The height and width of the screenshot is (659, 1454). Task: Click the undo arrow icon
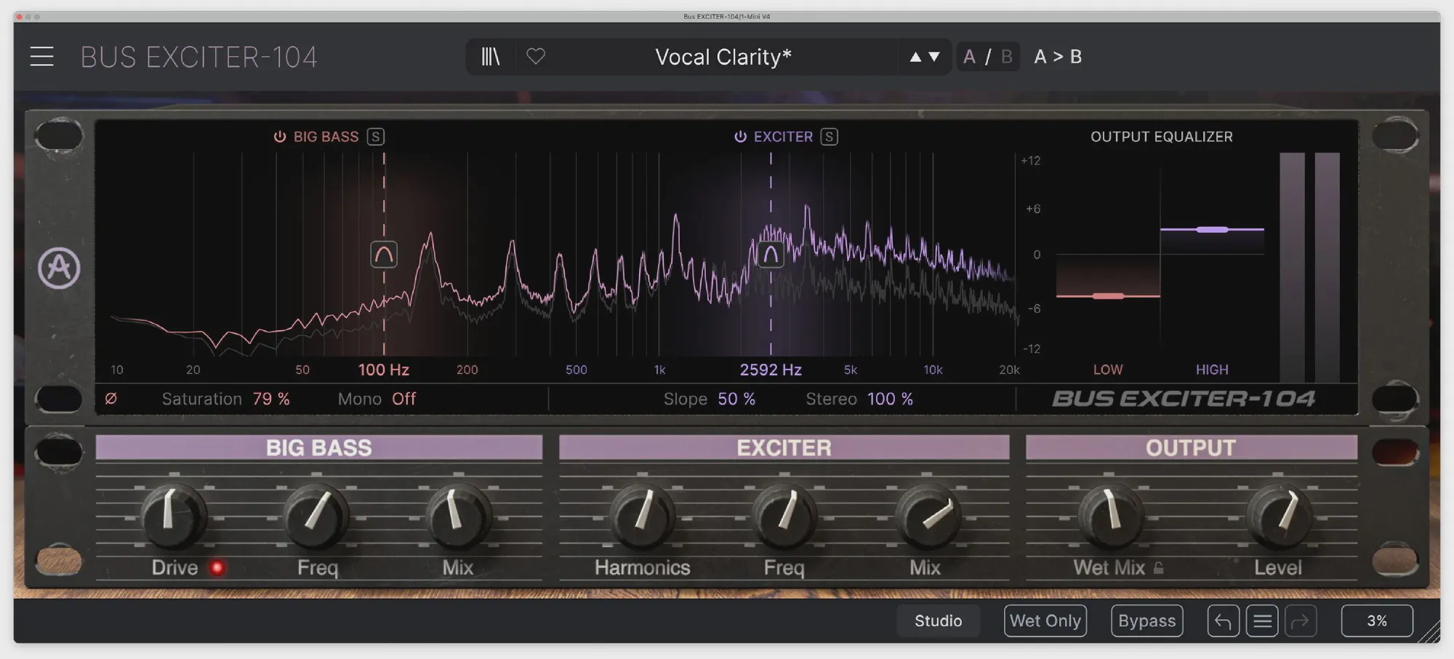1223,621
